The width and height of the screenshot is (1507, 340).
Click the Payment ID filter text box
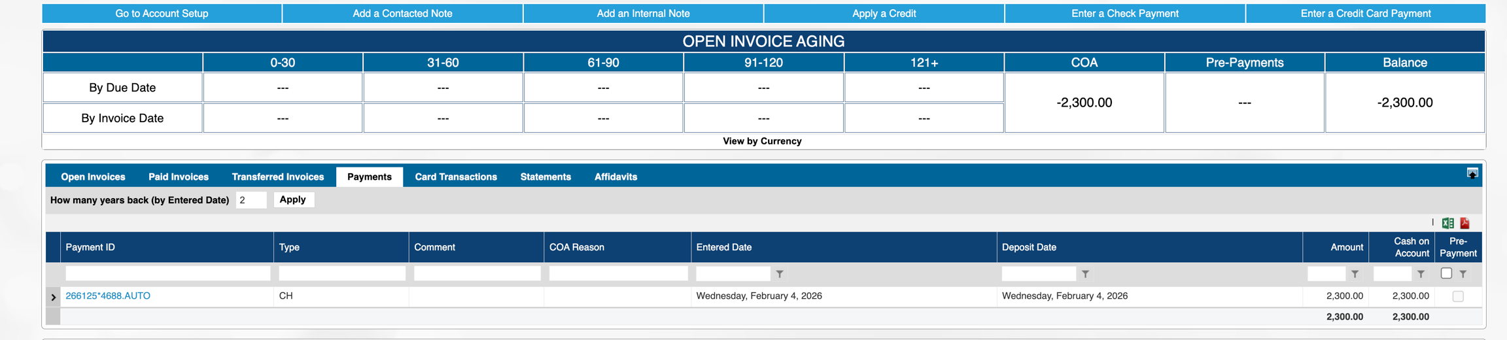167,273
